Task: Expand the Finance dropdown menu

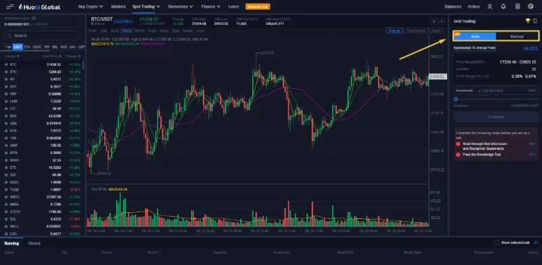Action: coord(211,7)
